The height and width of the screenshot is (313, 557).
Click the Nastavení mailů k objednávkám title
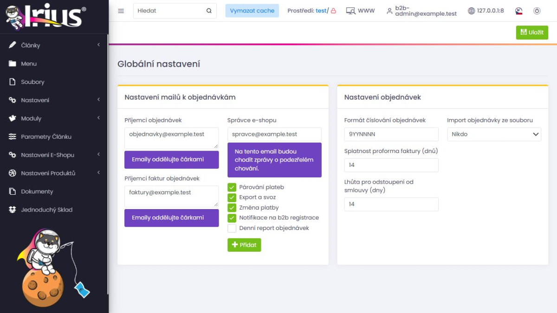pyautogui.click(x=180, y=97)
